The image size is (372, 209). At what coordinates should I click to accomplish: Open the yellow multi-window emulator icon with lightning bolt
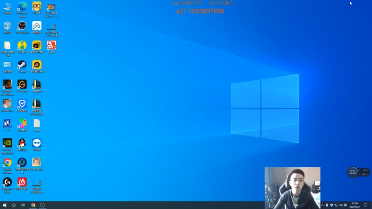37,47
